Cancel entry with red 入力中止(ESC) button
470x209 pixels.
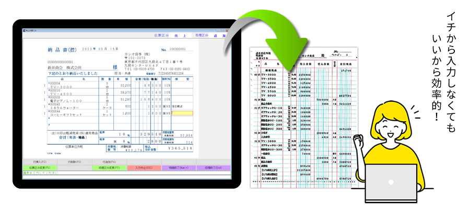pos(145,168)
